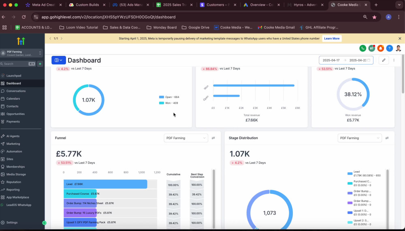Switch to the Hyros browser tab
Screen dimensions: 405x231
[x=306, y=5]
